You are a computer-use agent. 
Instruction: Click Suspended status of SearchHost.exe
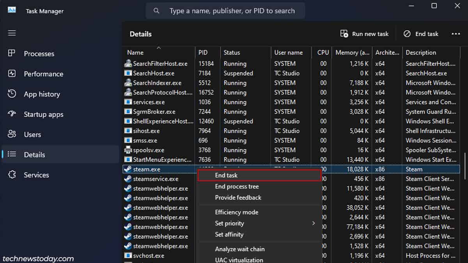[238, 73]
